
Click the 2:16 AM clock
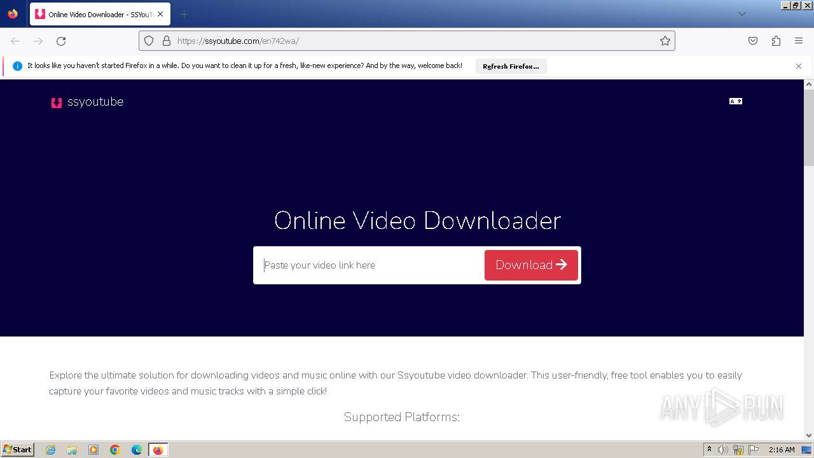pyautogui.click(x=782, y=450)
